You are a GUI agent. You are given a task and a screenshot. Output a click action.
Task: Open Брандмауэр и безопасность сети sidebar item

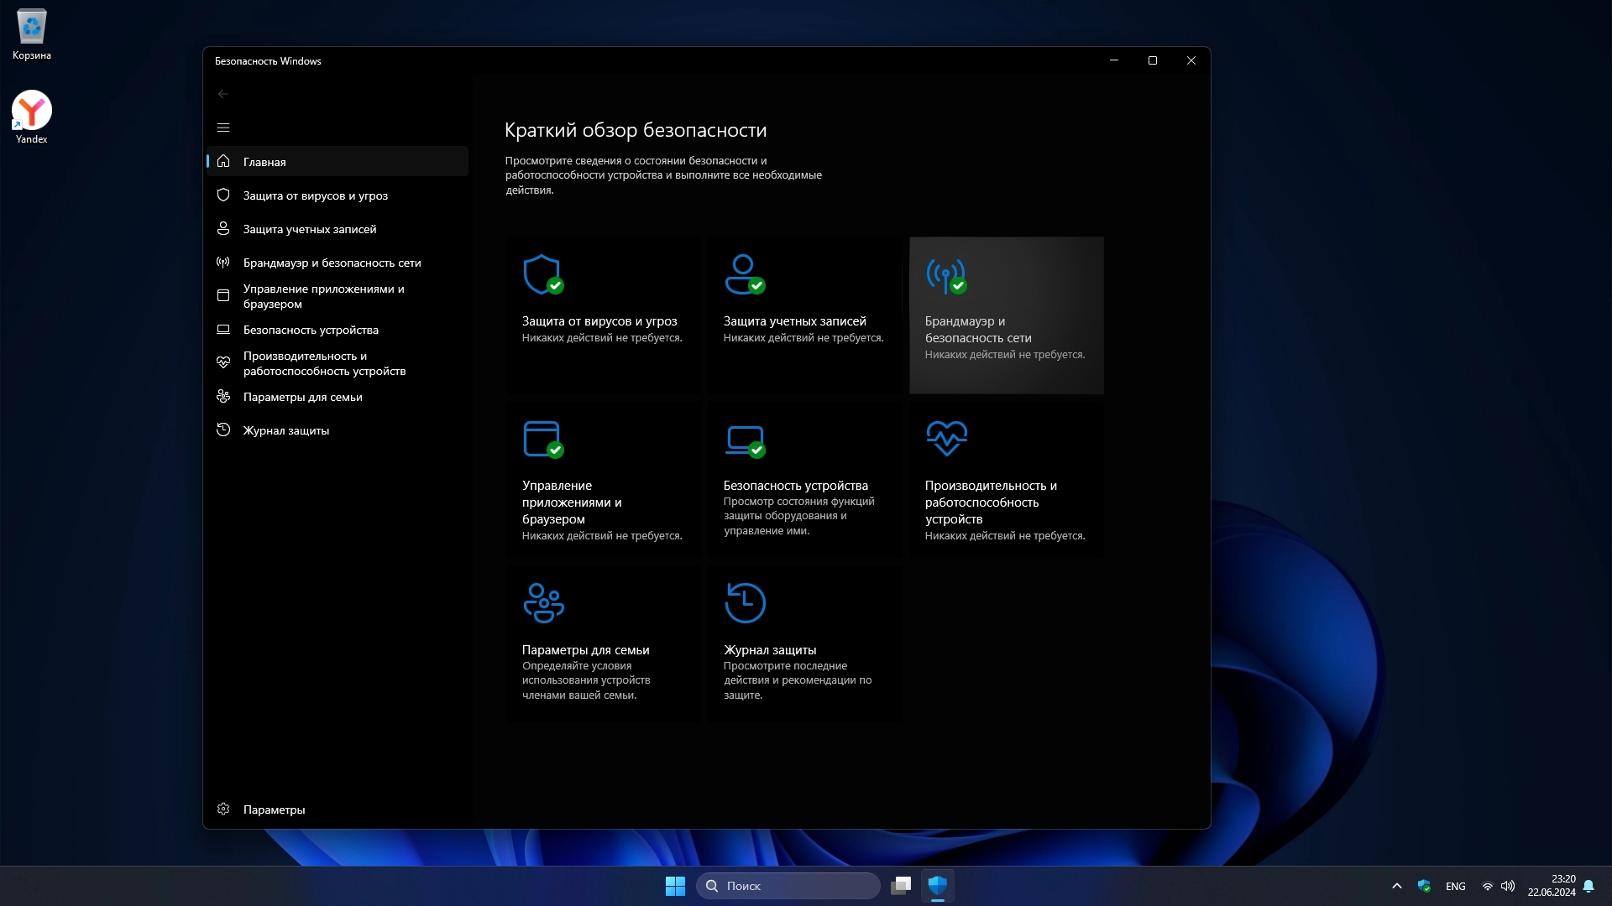[332, 263]
